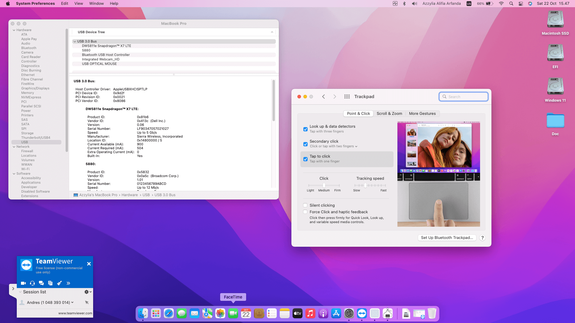Launch Safari from the Dock

169,313
